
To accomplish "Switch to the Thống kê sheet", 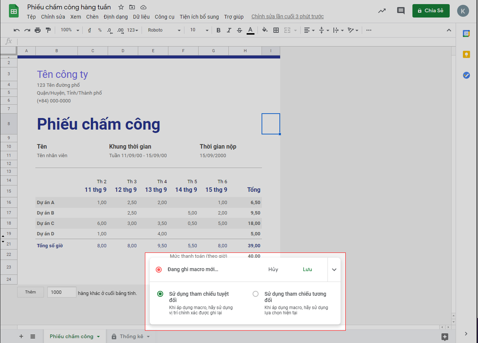I will tap(133, 336).
